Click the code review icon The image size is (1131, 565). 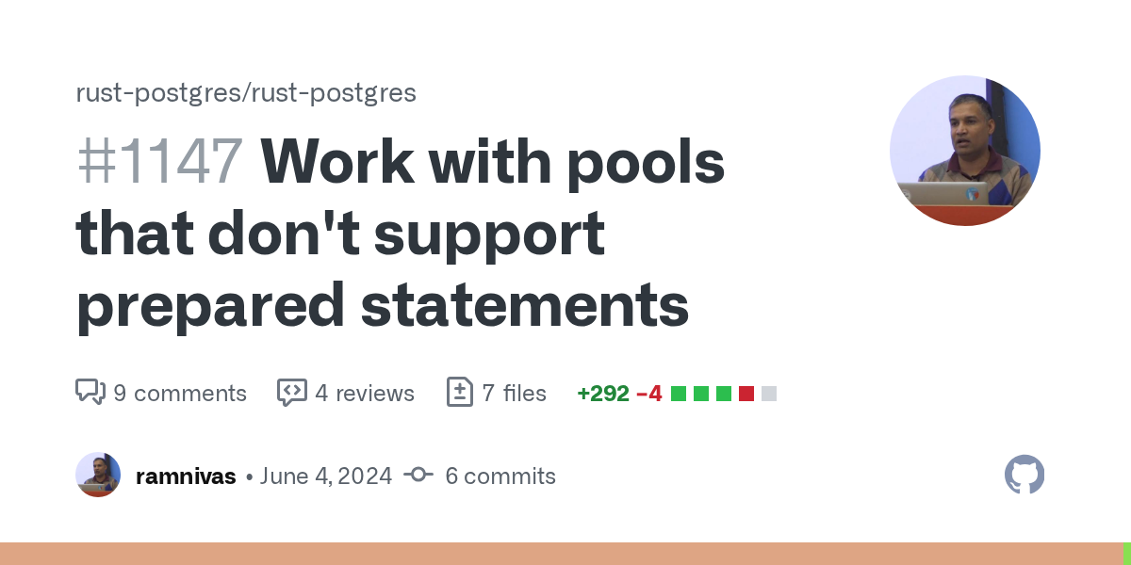coord(292,392)
